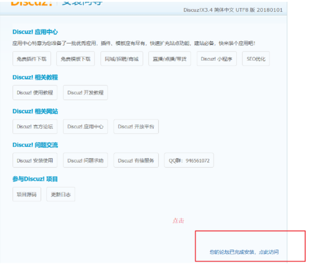The image size is (310, 267).
Task: Open the SEO优化 button
Action: click(256, 59)
